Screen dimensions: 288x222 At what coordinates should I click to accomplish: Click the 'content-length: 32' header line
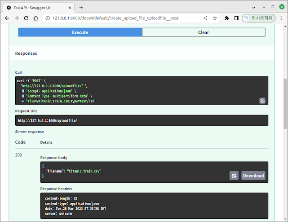click(x=61, y=199)
